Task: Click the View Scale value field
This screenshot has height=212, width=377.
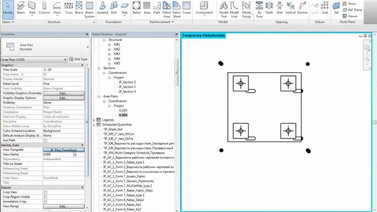Action: (x=64, y=69)
